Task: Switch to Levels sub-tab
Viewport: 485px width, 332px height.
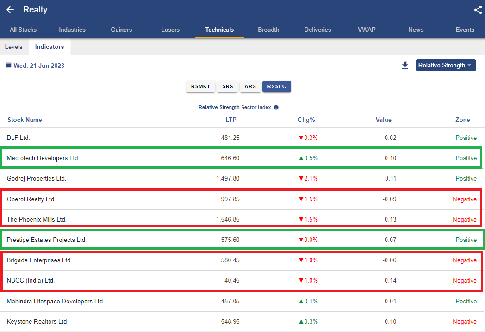Action: coord(13,47)
